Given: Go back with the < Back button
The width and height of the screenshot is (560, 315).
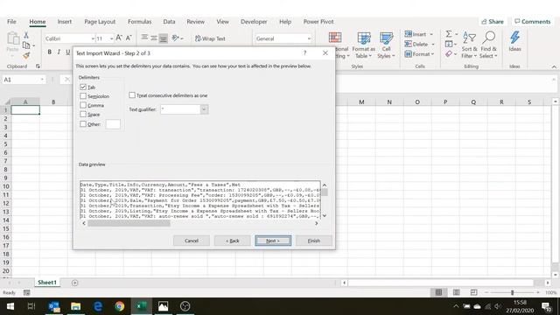Looking at the screenshot, I should pos(232,241).
